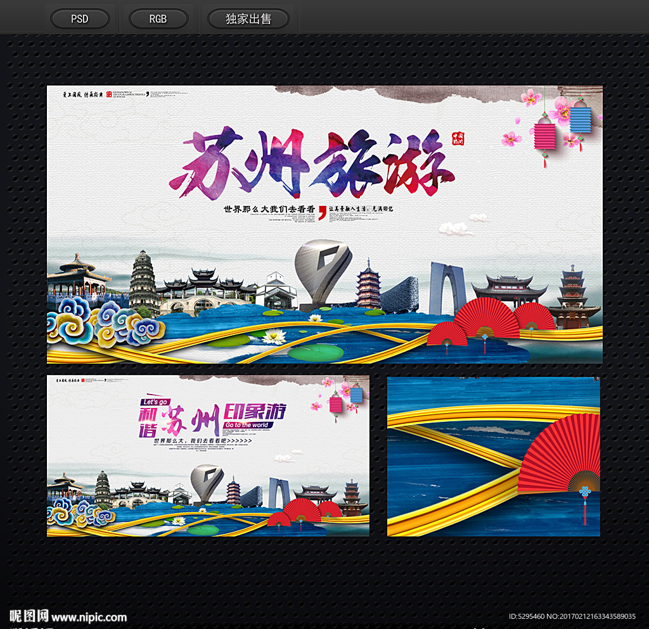
Task: Click the ID:5295460 number text
Action: point(527,616)
